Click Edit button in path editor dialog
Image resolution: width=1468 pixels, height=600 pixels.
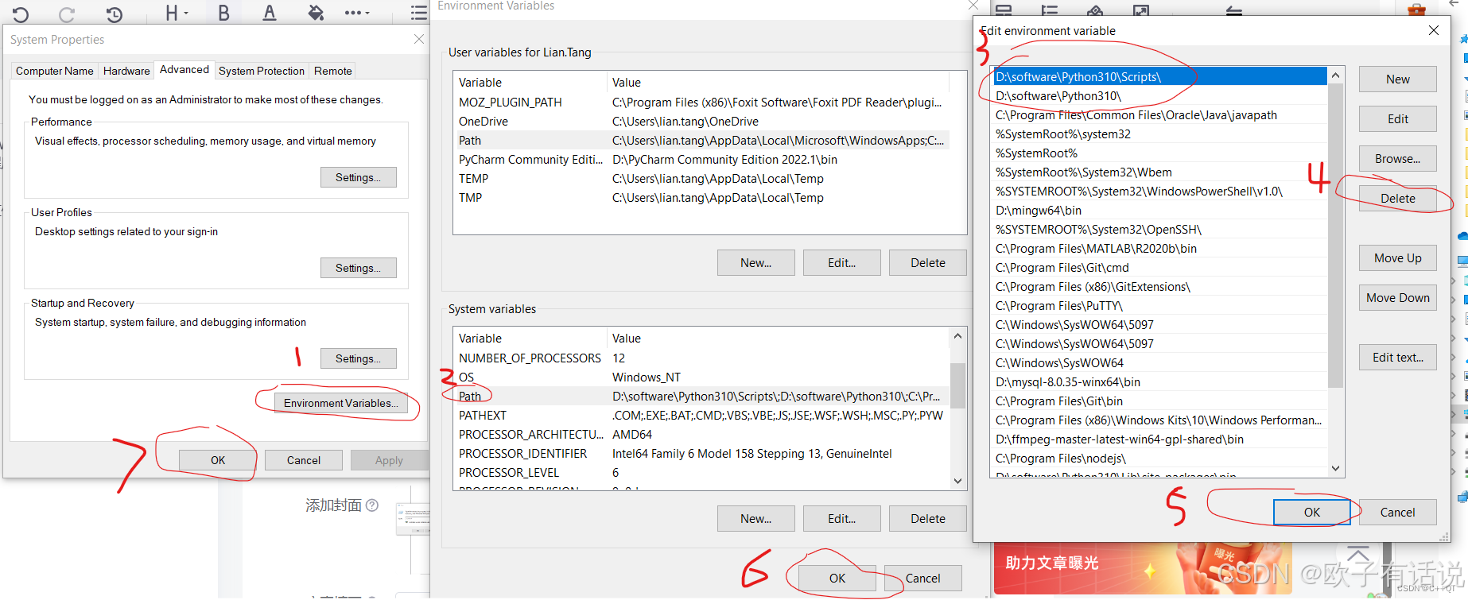[1398, 119]
